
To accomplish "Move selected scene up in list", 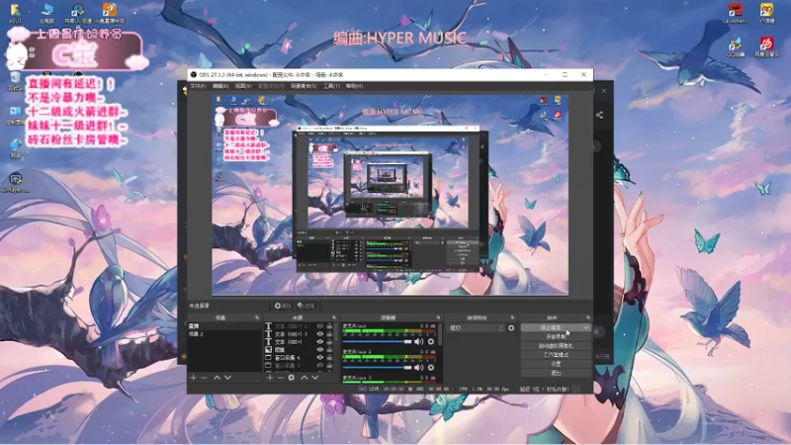I will 217,378.
